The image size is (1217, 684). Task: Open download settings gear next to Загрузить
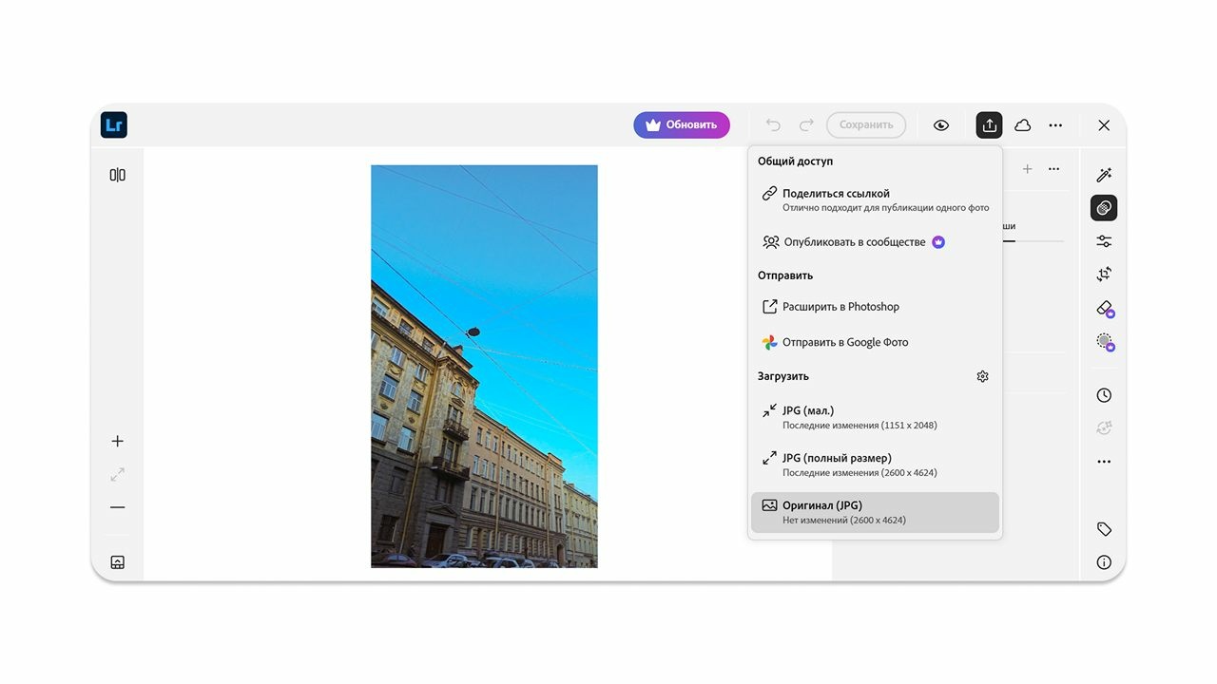coord(982,376)
